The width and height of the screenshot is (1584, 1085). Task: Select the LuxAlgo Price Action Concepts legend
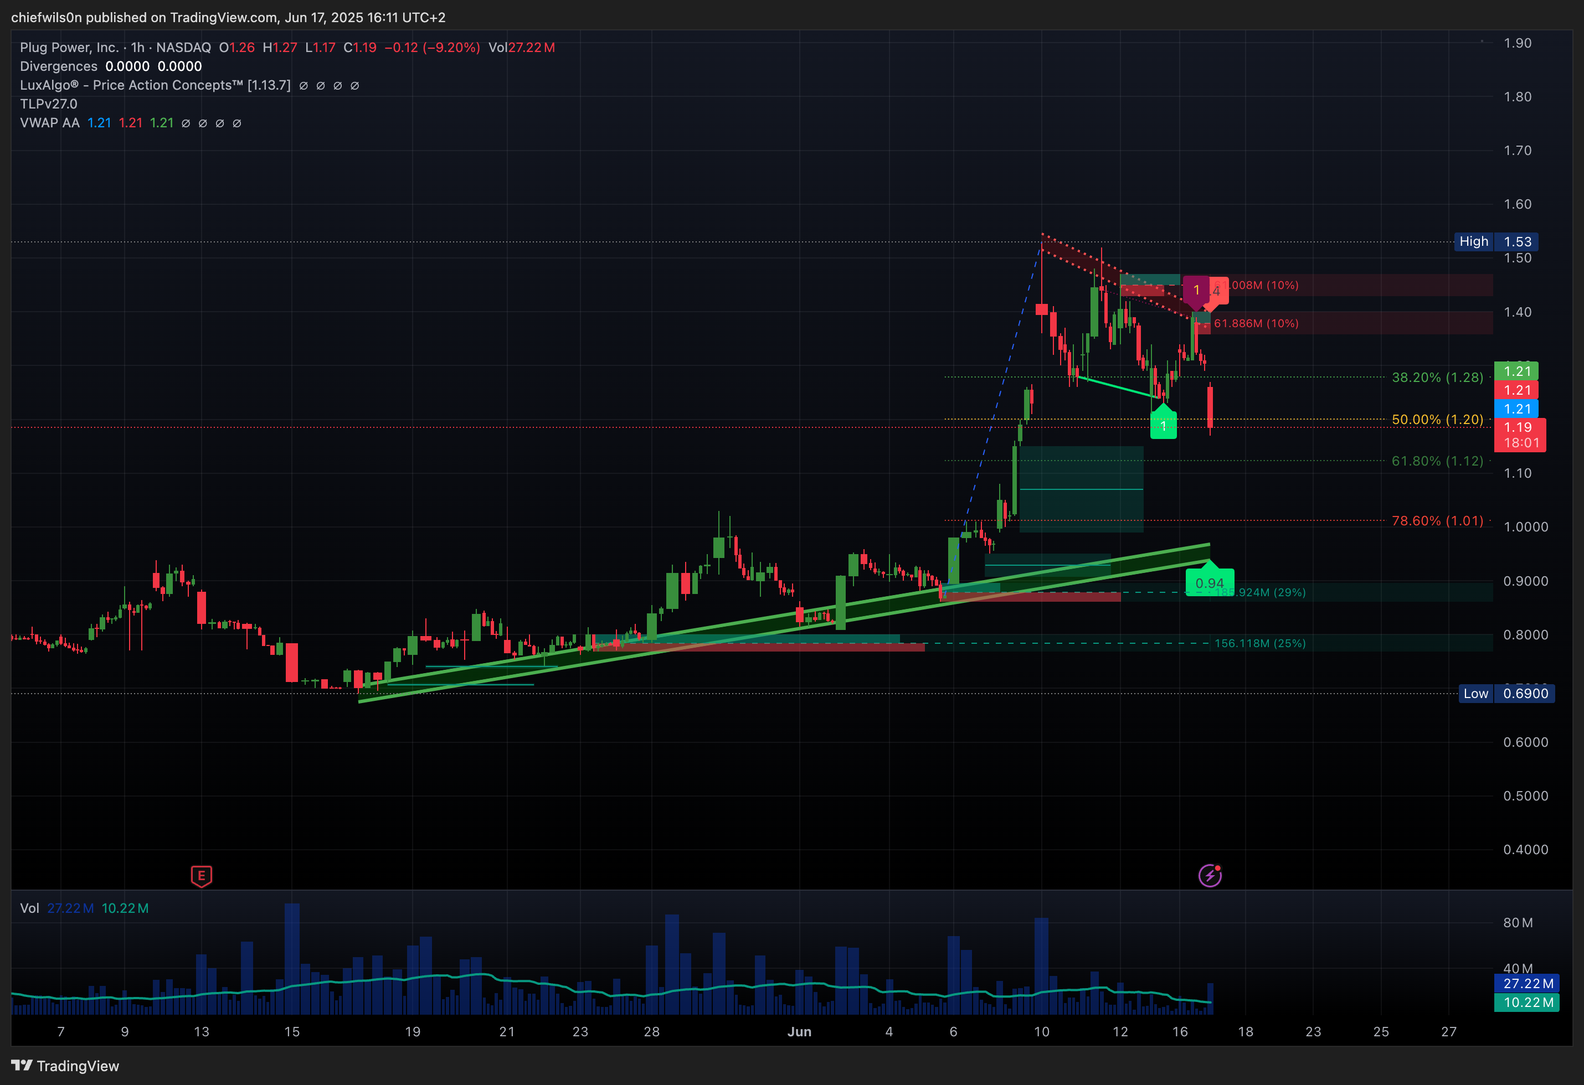pos(155,85)
